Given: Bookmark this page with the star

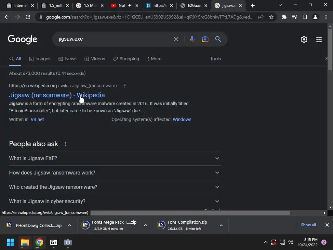Looking at the screenshot, I should pos(271,17).
